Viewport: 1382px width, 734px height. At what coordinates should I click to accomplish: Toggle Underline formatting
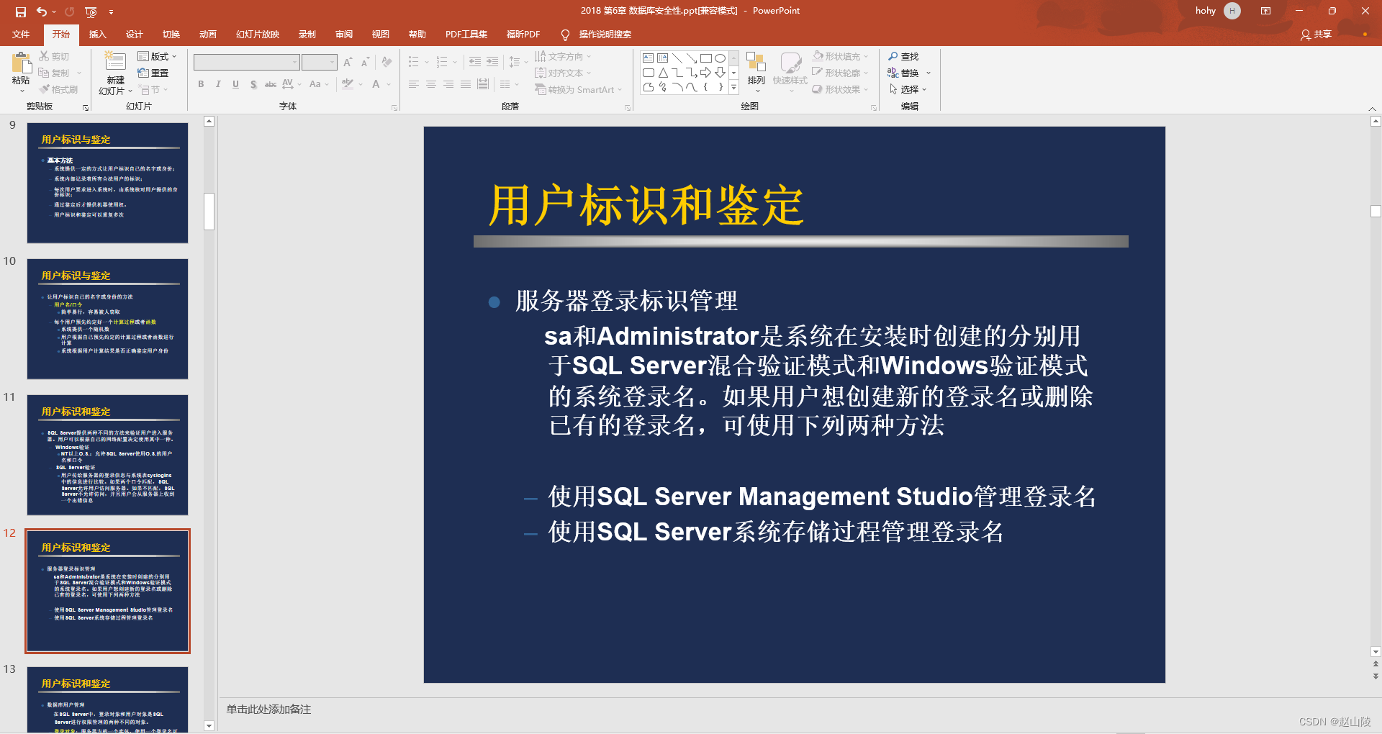click(235, 84)
